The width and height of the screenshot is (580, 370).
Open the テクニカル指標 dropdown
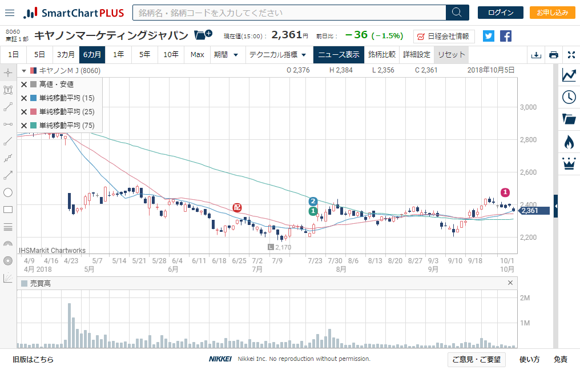277,55
